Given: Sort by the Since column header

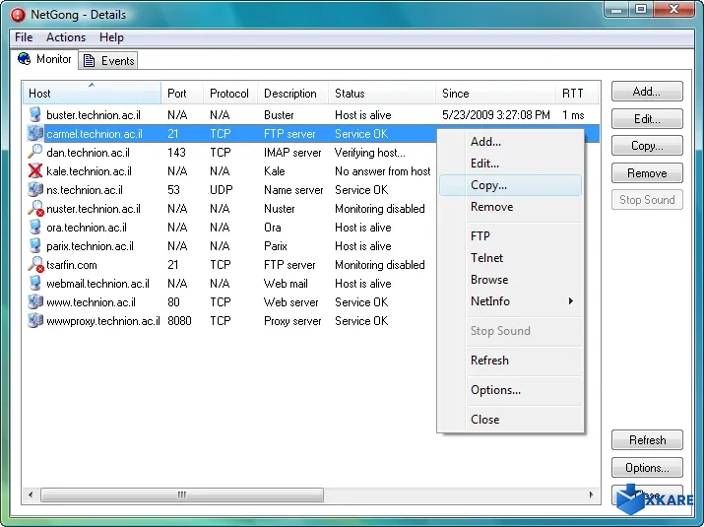Looking at the screenshot, I should pyautogui.click(x=495, y=93).
